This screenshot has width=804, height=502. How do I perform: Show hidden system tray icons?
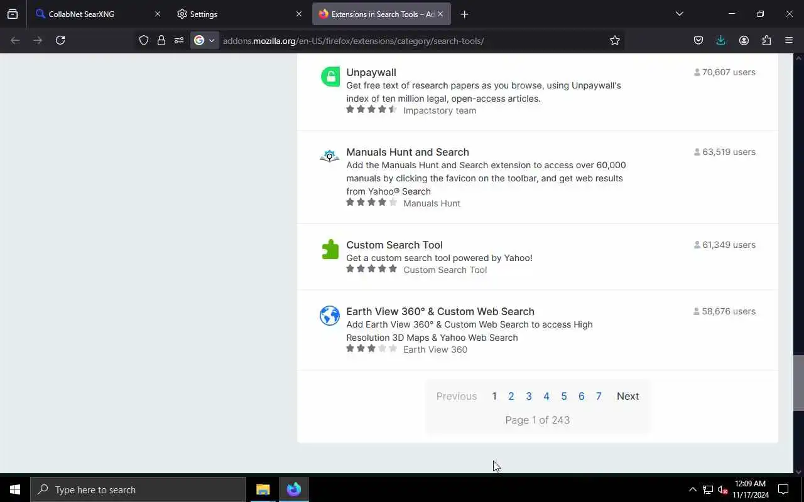pyautogui.click(x=692, y=489)
